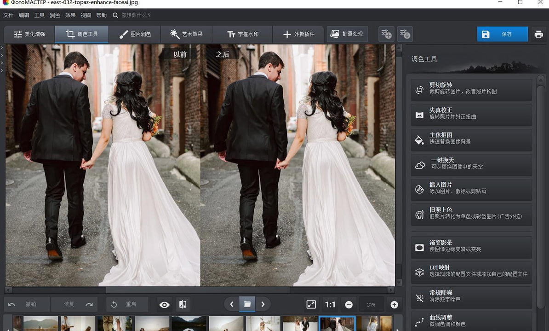Go to next photo arrow
This screenshot has height=331, width=549.
[x=263, y=304]
